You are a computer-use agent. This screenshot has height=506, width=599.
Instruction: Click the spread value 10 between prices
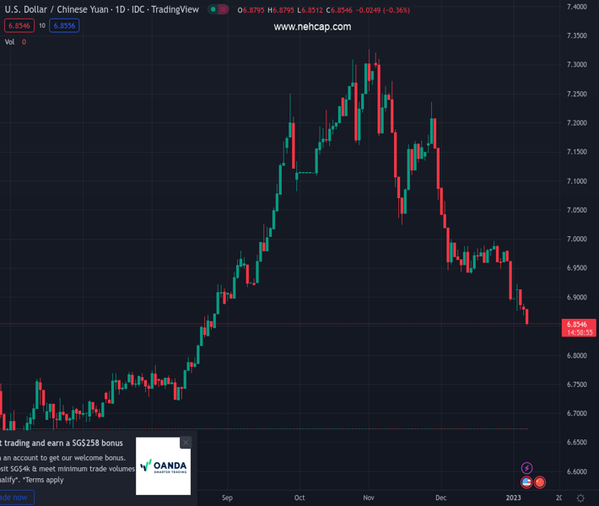click(42, 25)
